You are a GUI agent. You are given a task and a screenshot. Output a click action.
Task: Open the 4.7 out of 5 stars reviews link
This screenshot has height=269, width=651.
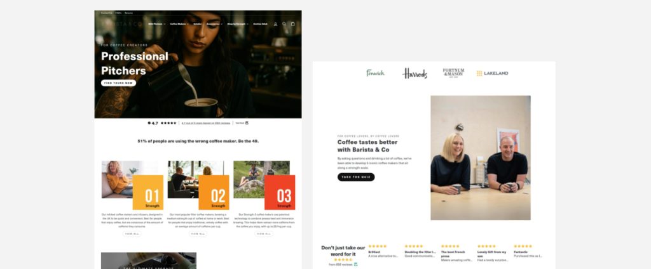(206, 123)
